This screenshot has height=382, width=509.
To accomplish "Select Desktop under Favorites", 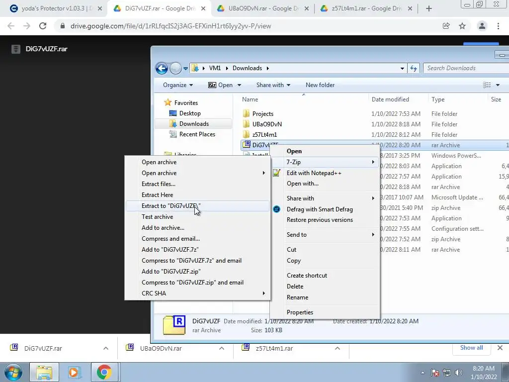I will [x=190, y=113].
